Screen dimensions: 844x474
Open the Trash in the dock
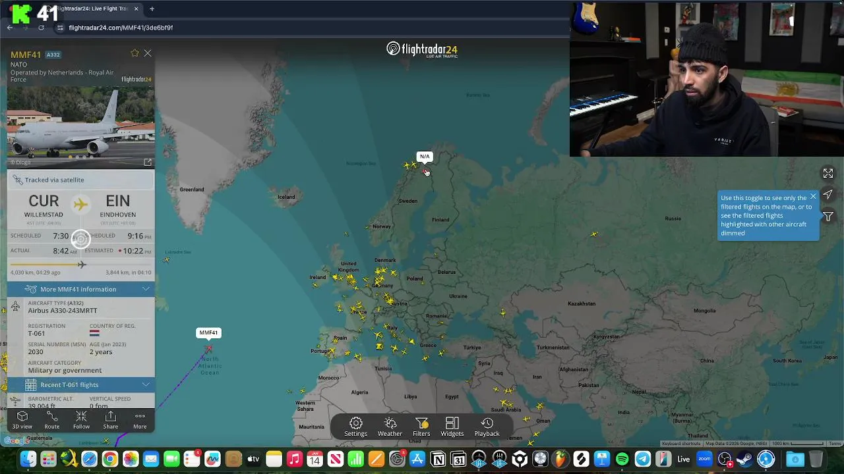coord(816,460)
